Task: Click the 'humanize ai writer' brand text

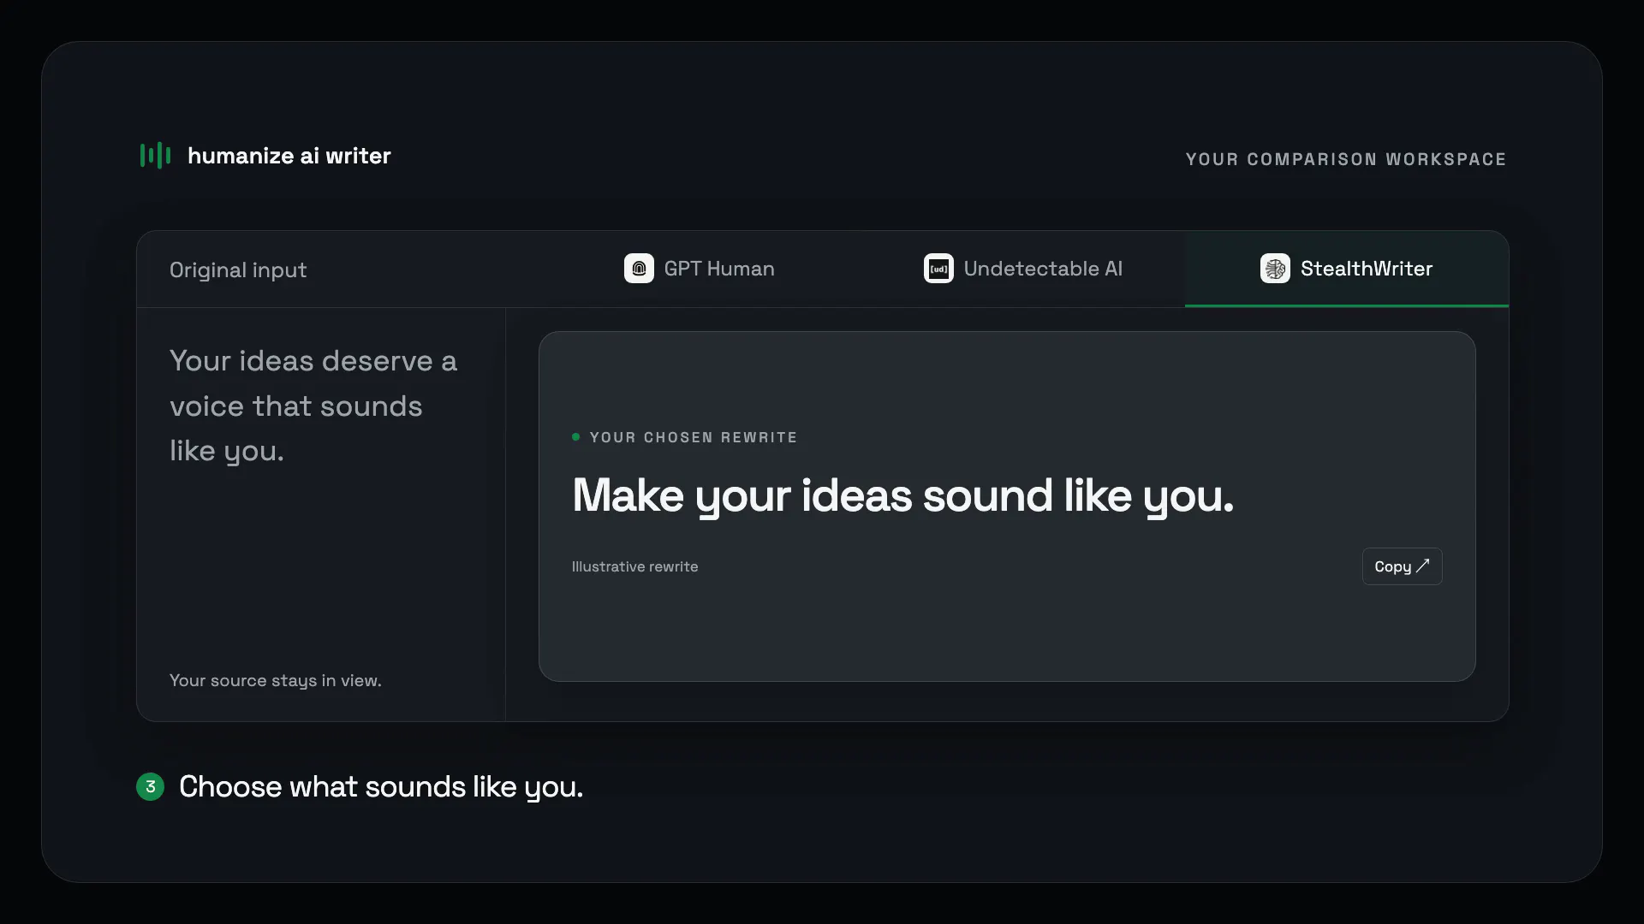Action: [x=289, y=156]
